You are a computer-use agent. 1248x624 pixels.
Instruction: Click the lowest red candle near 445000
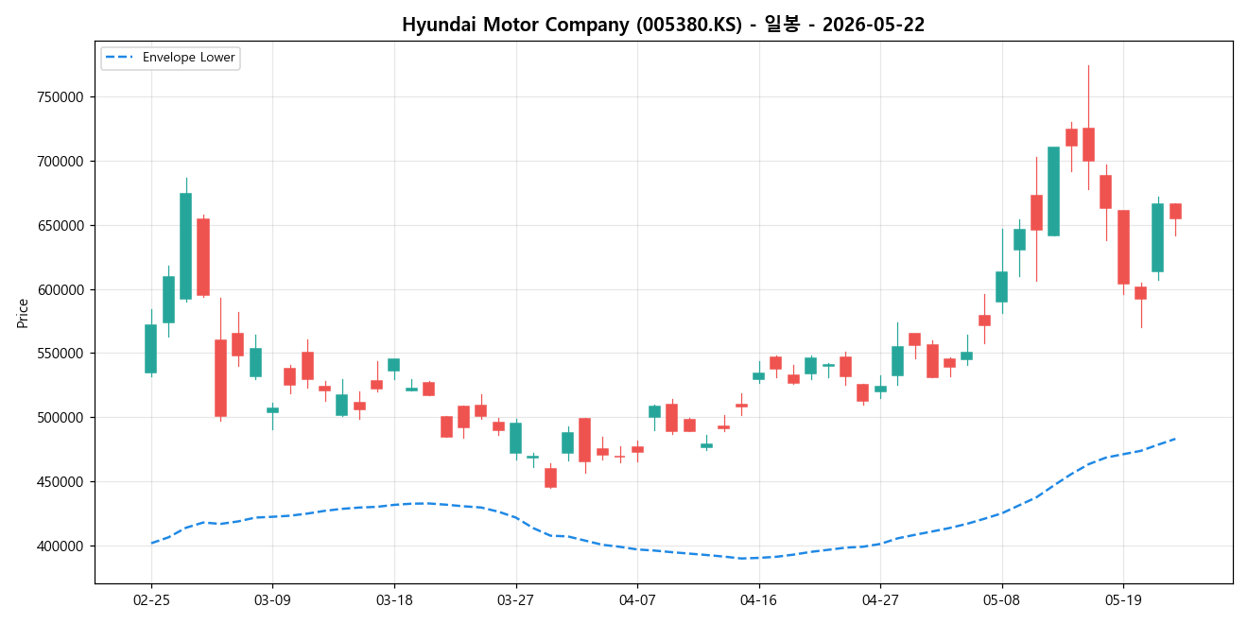click(550, 477)
